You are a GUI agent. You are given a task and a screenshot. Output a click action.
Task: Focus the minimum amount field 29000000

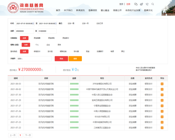[24, 31]
